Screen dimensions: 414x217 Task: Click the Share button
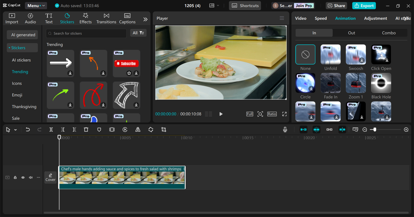coord(337,5)
